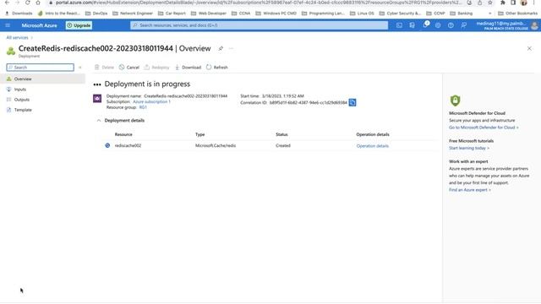This screenshot has width=541, height=304.
Task: Open Find an Azure expert link
Action: pos(470,190)
